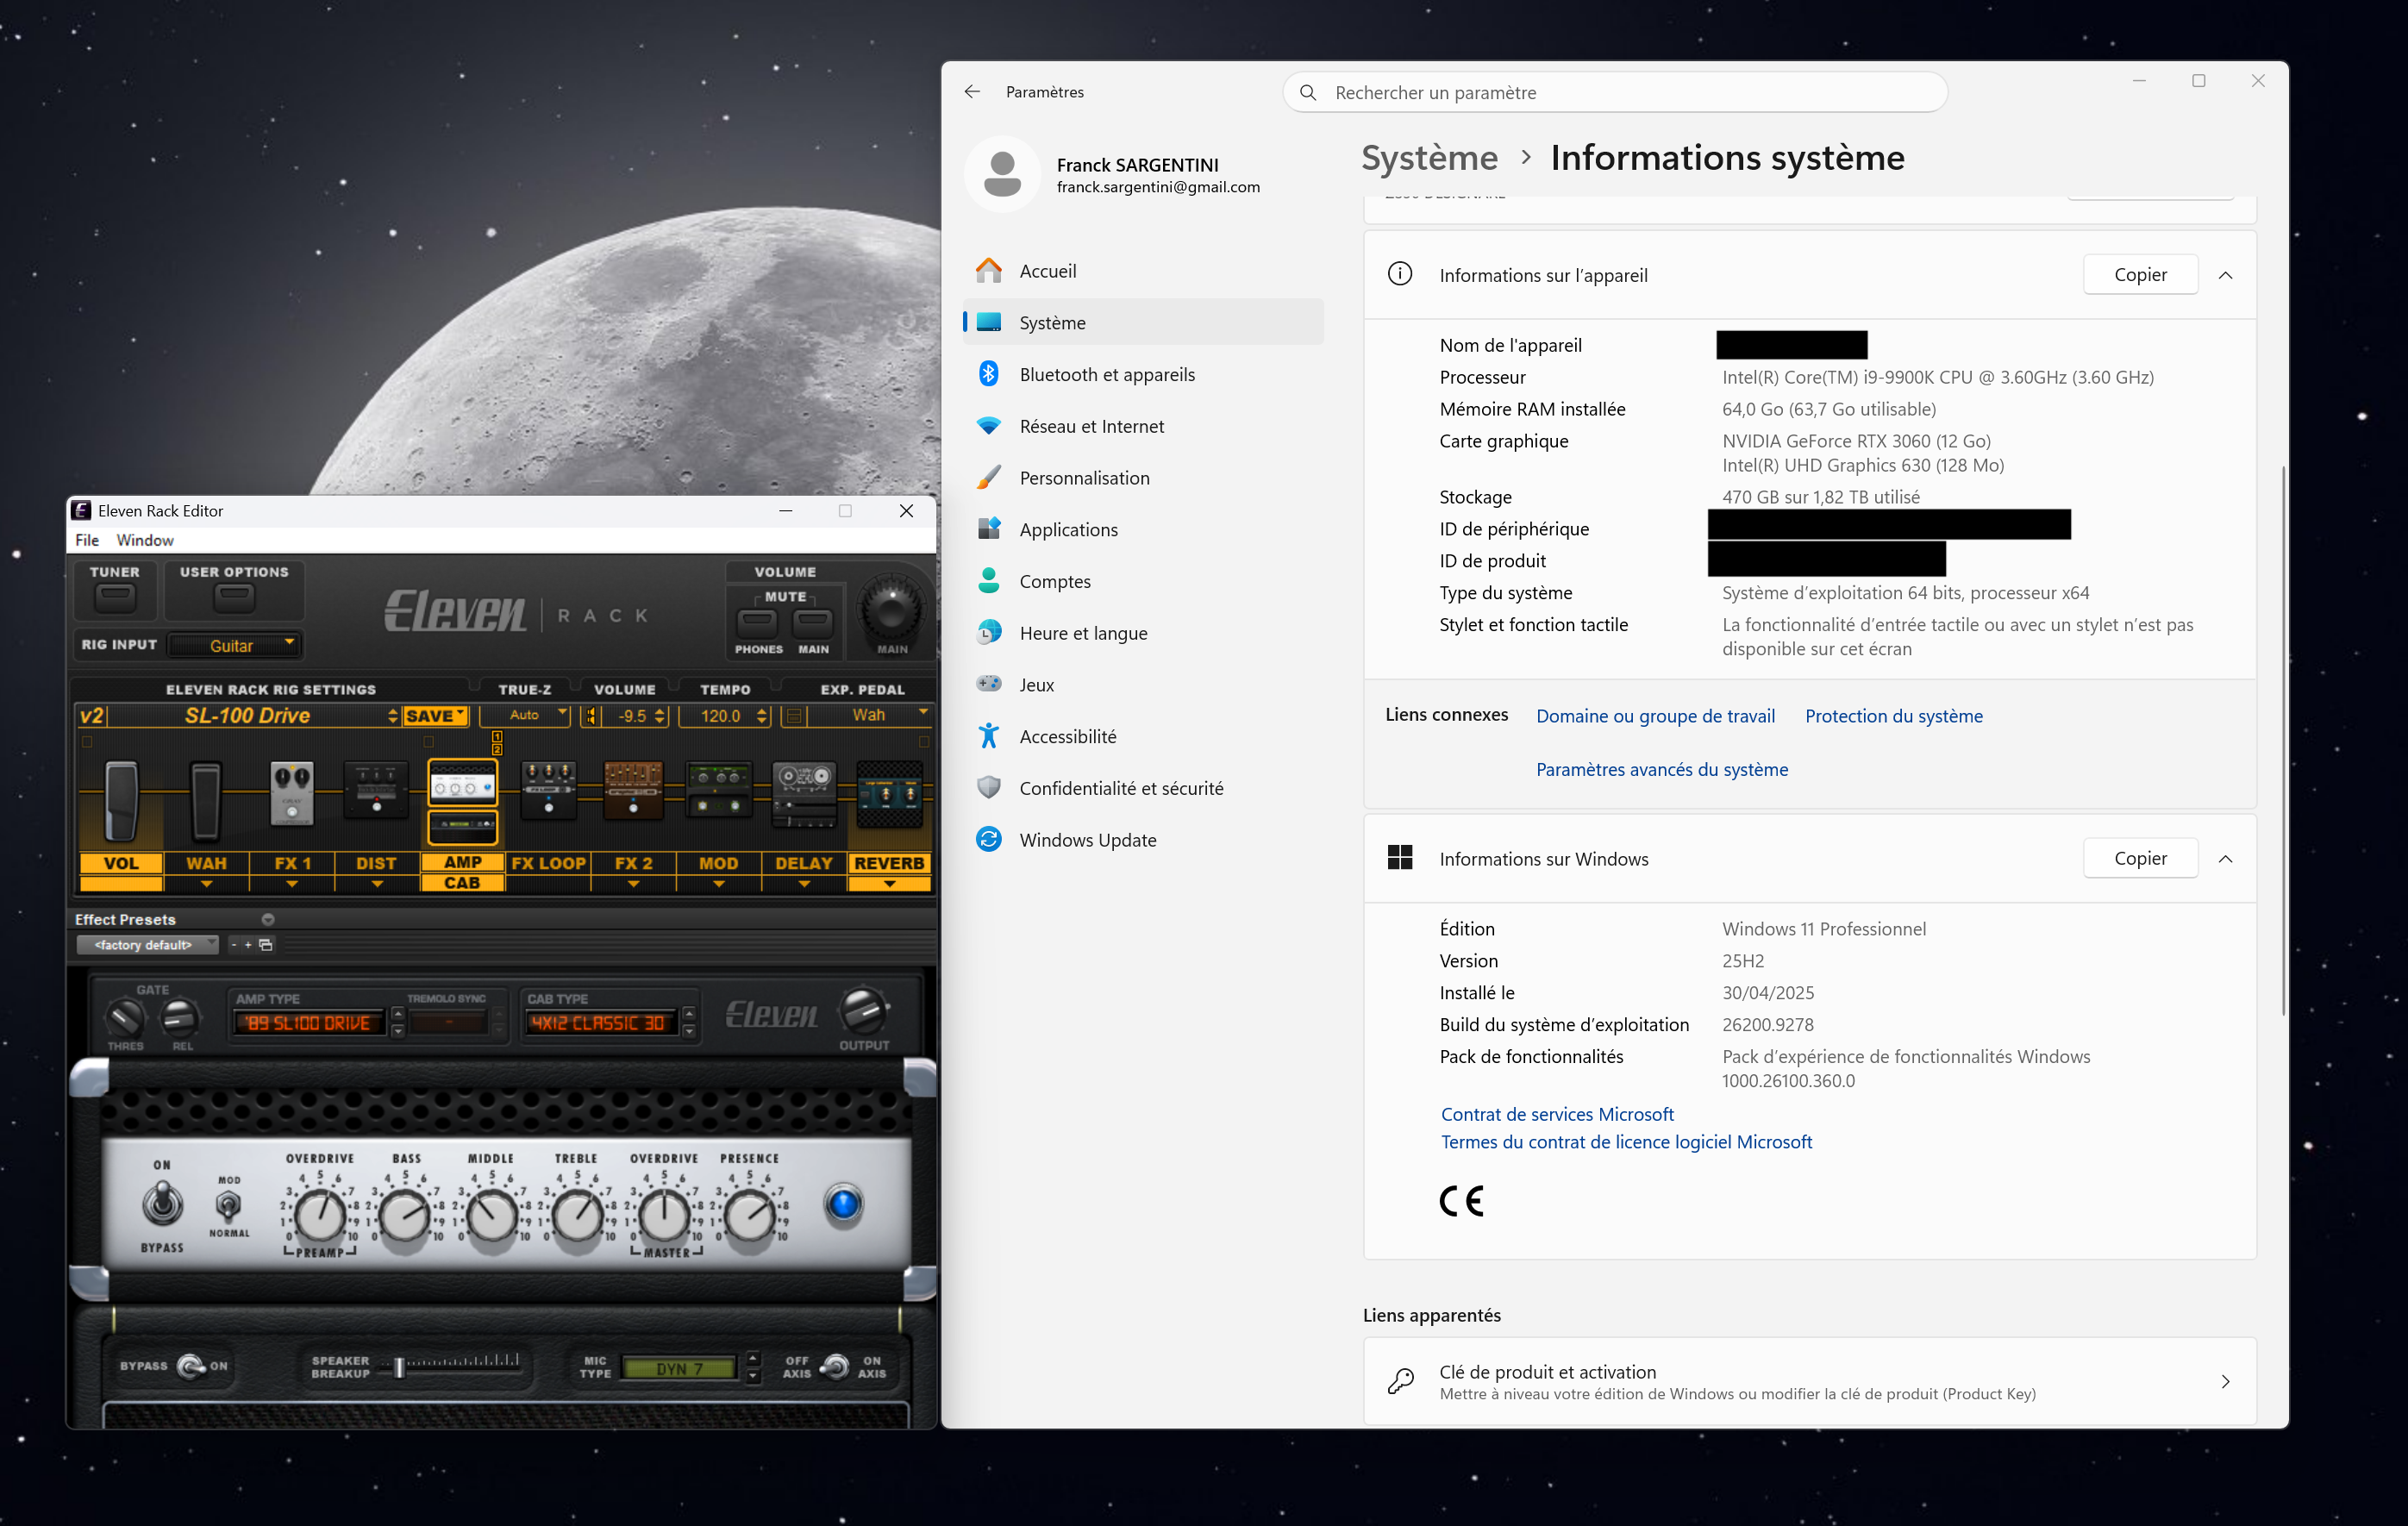This screenshot has width=2408, height=1526.
Task: Open the RIG INPUT Guitar dropdown
Action: point(234,646)
